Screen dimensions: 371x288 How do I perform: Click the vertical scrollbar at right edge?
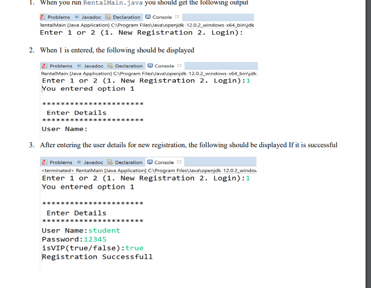coord(368,144)
